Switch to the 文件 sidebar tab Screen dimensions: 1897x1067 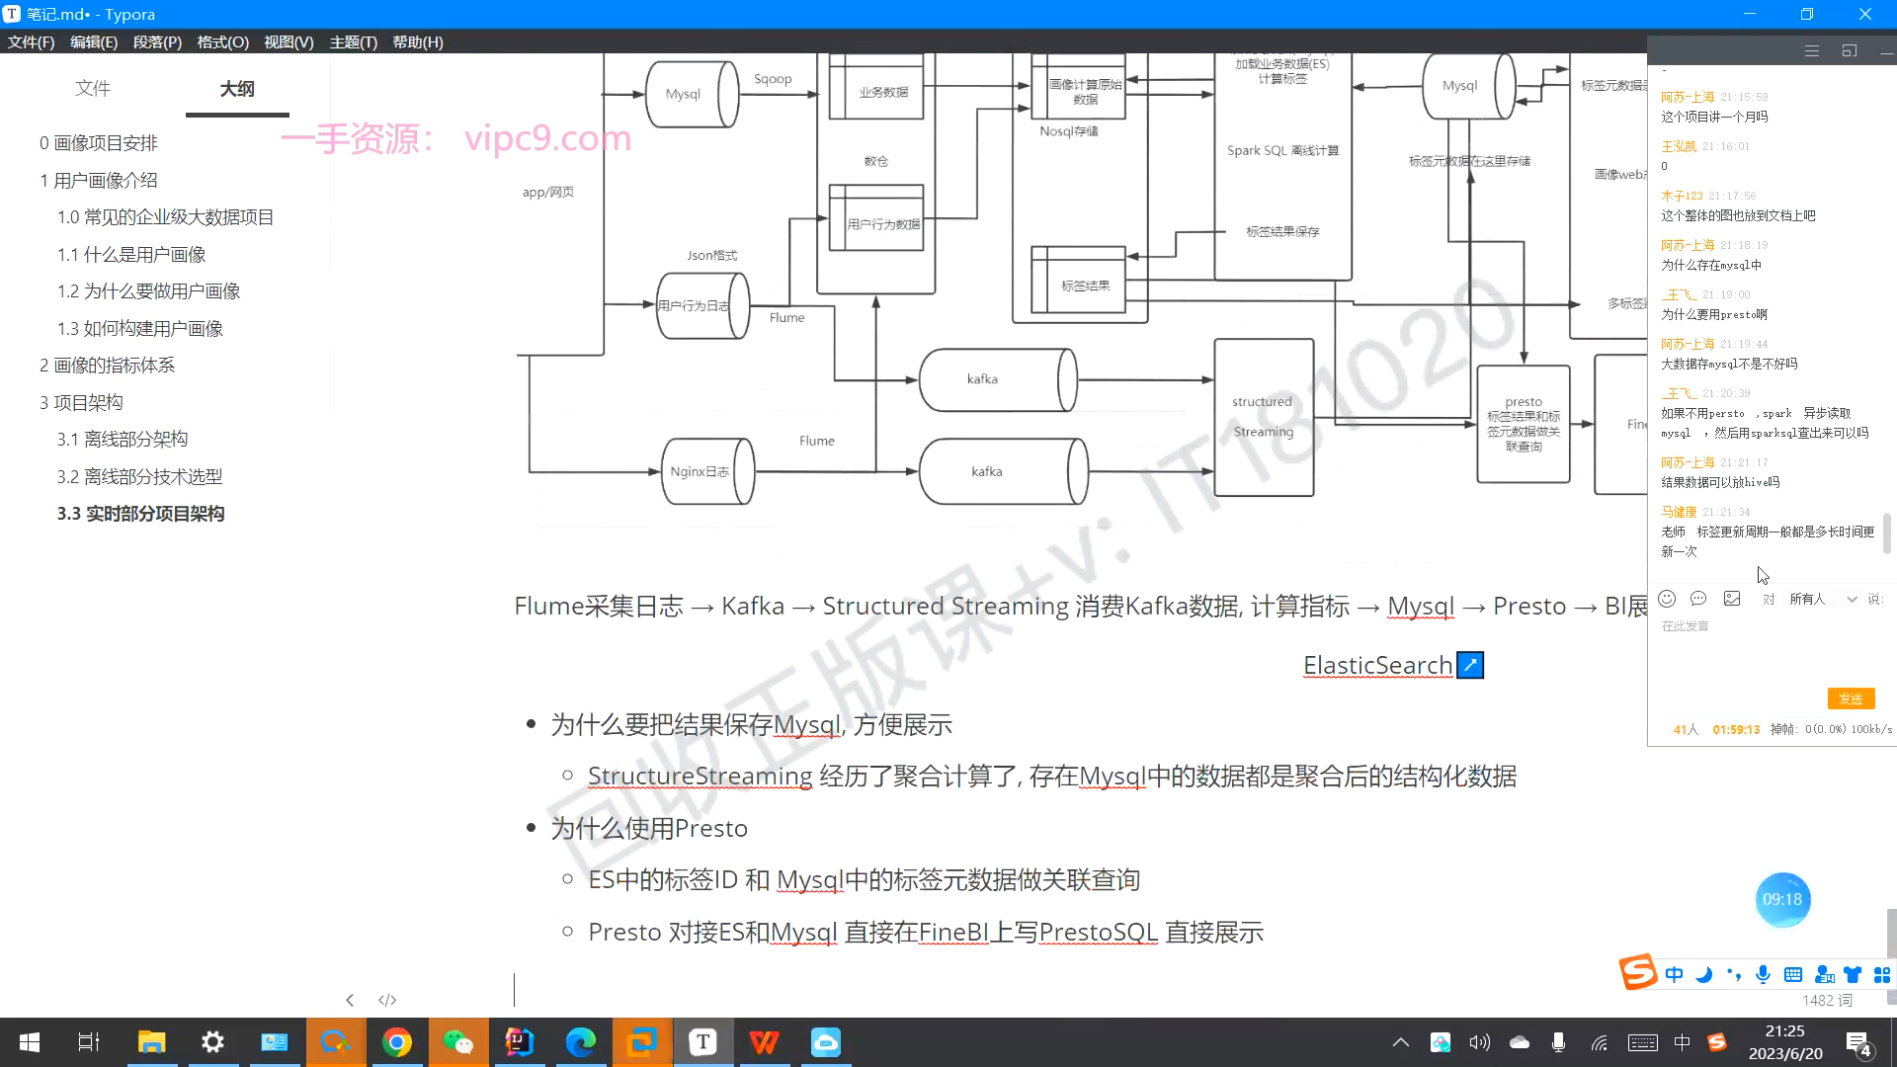[93, 89]
